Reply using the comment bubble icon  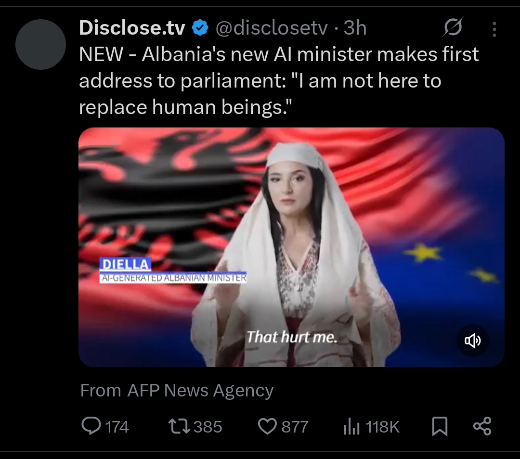coord(91,426)
